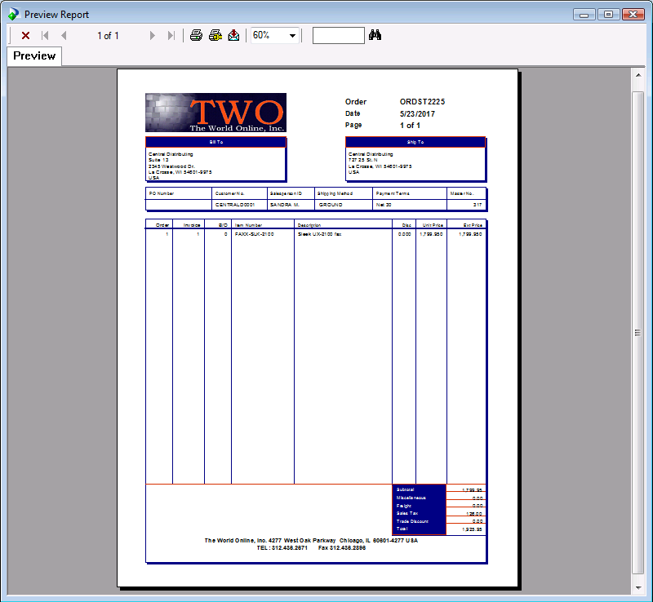Jump to the last page
653x602 pixels.
[x=171, y=36]
